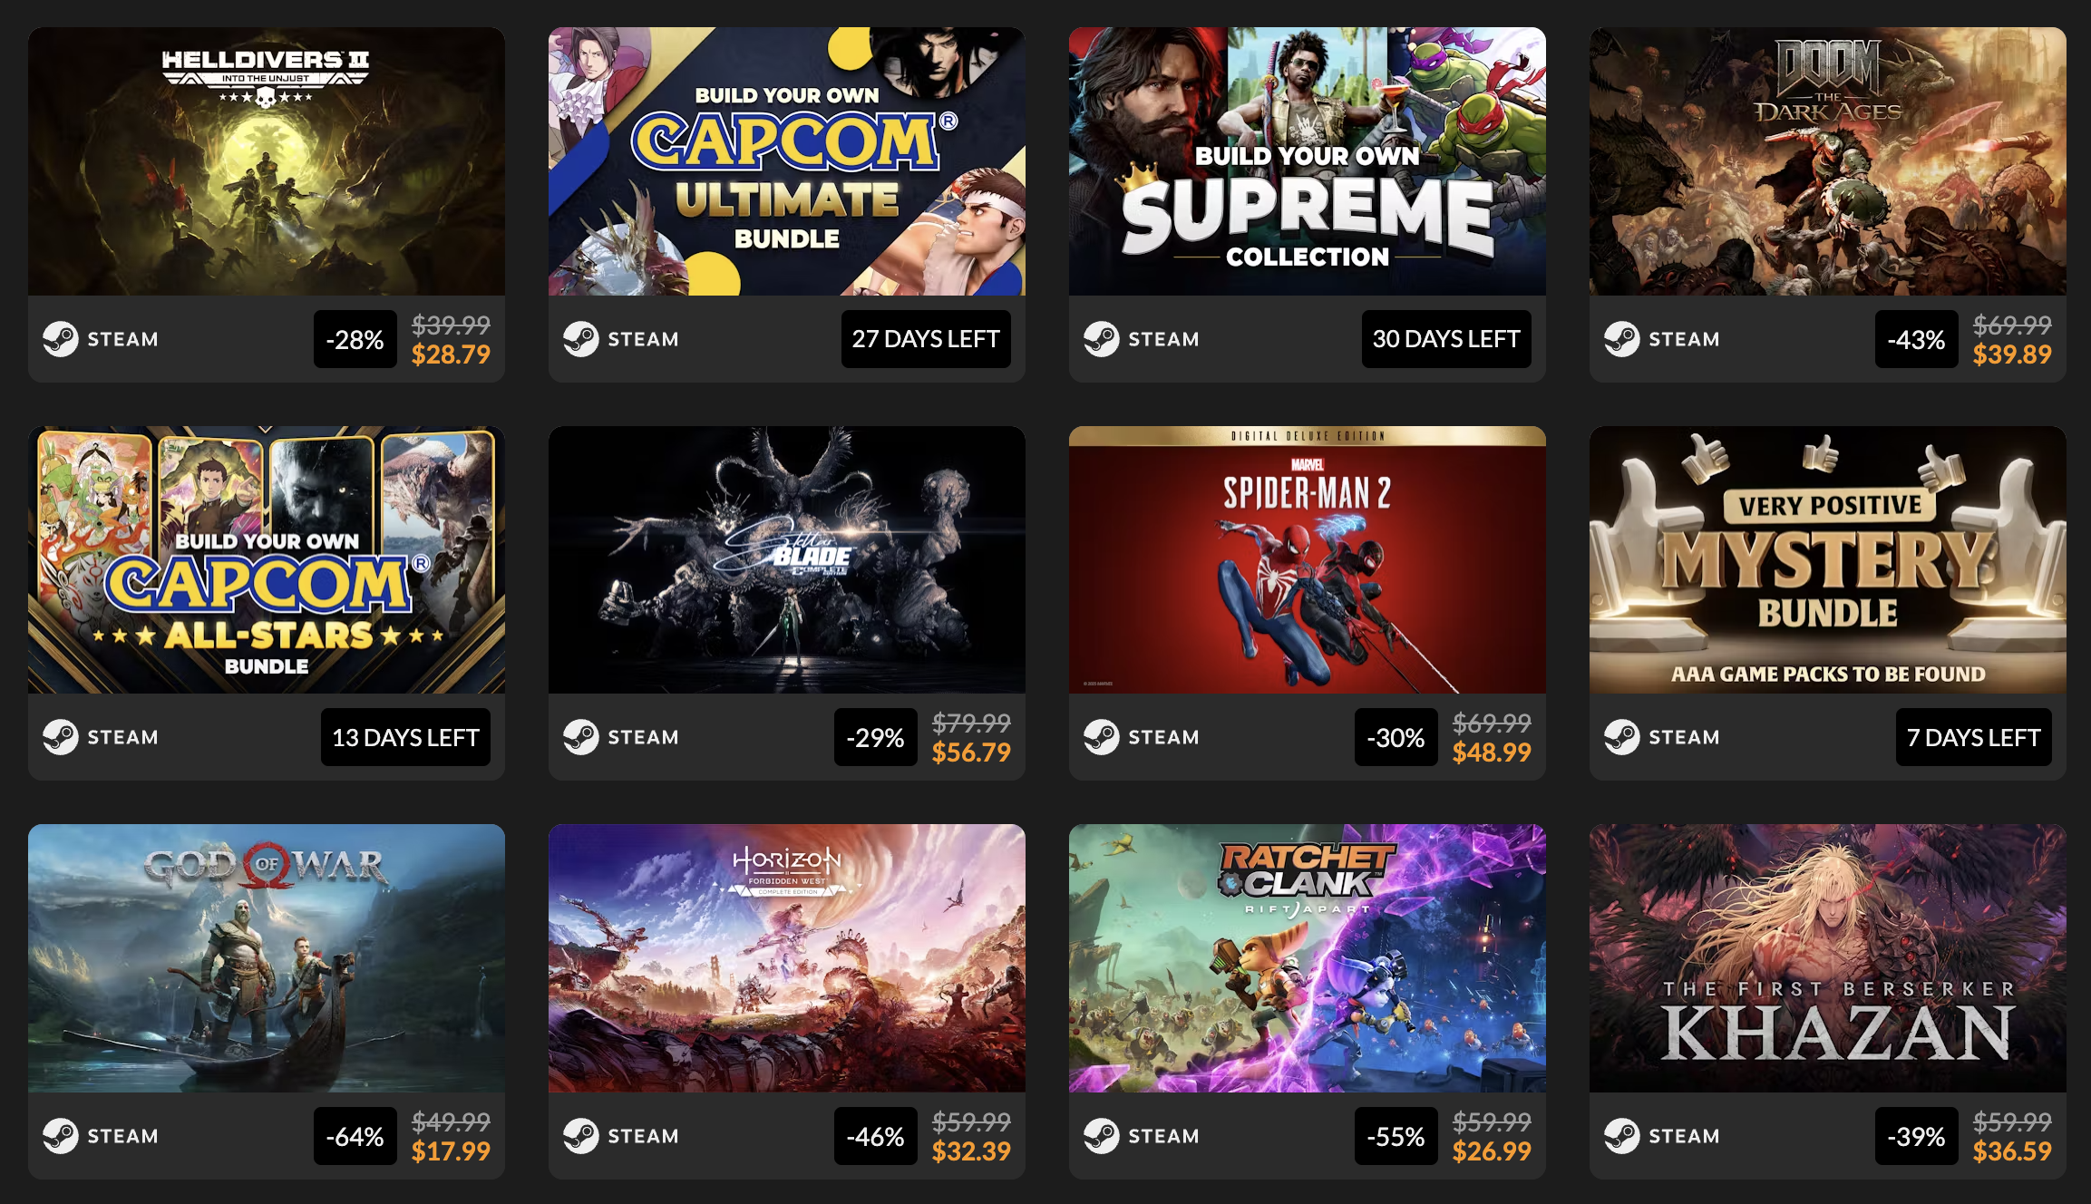Image resolution: width=2091 pixels, height=1204 pixels.
Task: Open the Capcom Ultimate Bundle banner
Action: [787, 161]
